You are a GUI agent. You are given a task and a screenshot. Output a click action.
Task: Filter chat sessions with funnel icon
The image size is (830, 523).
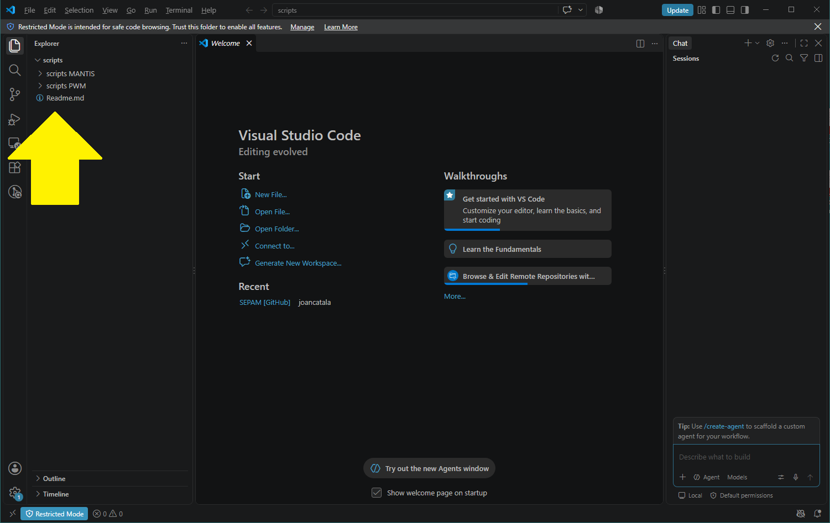(x=804, y=58)
